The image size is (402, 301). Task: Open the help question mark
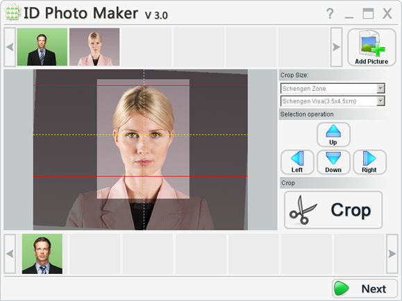coord(330,13)
